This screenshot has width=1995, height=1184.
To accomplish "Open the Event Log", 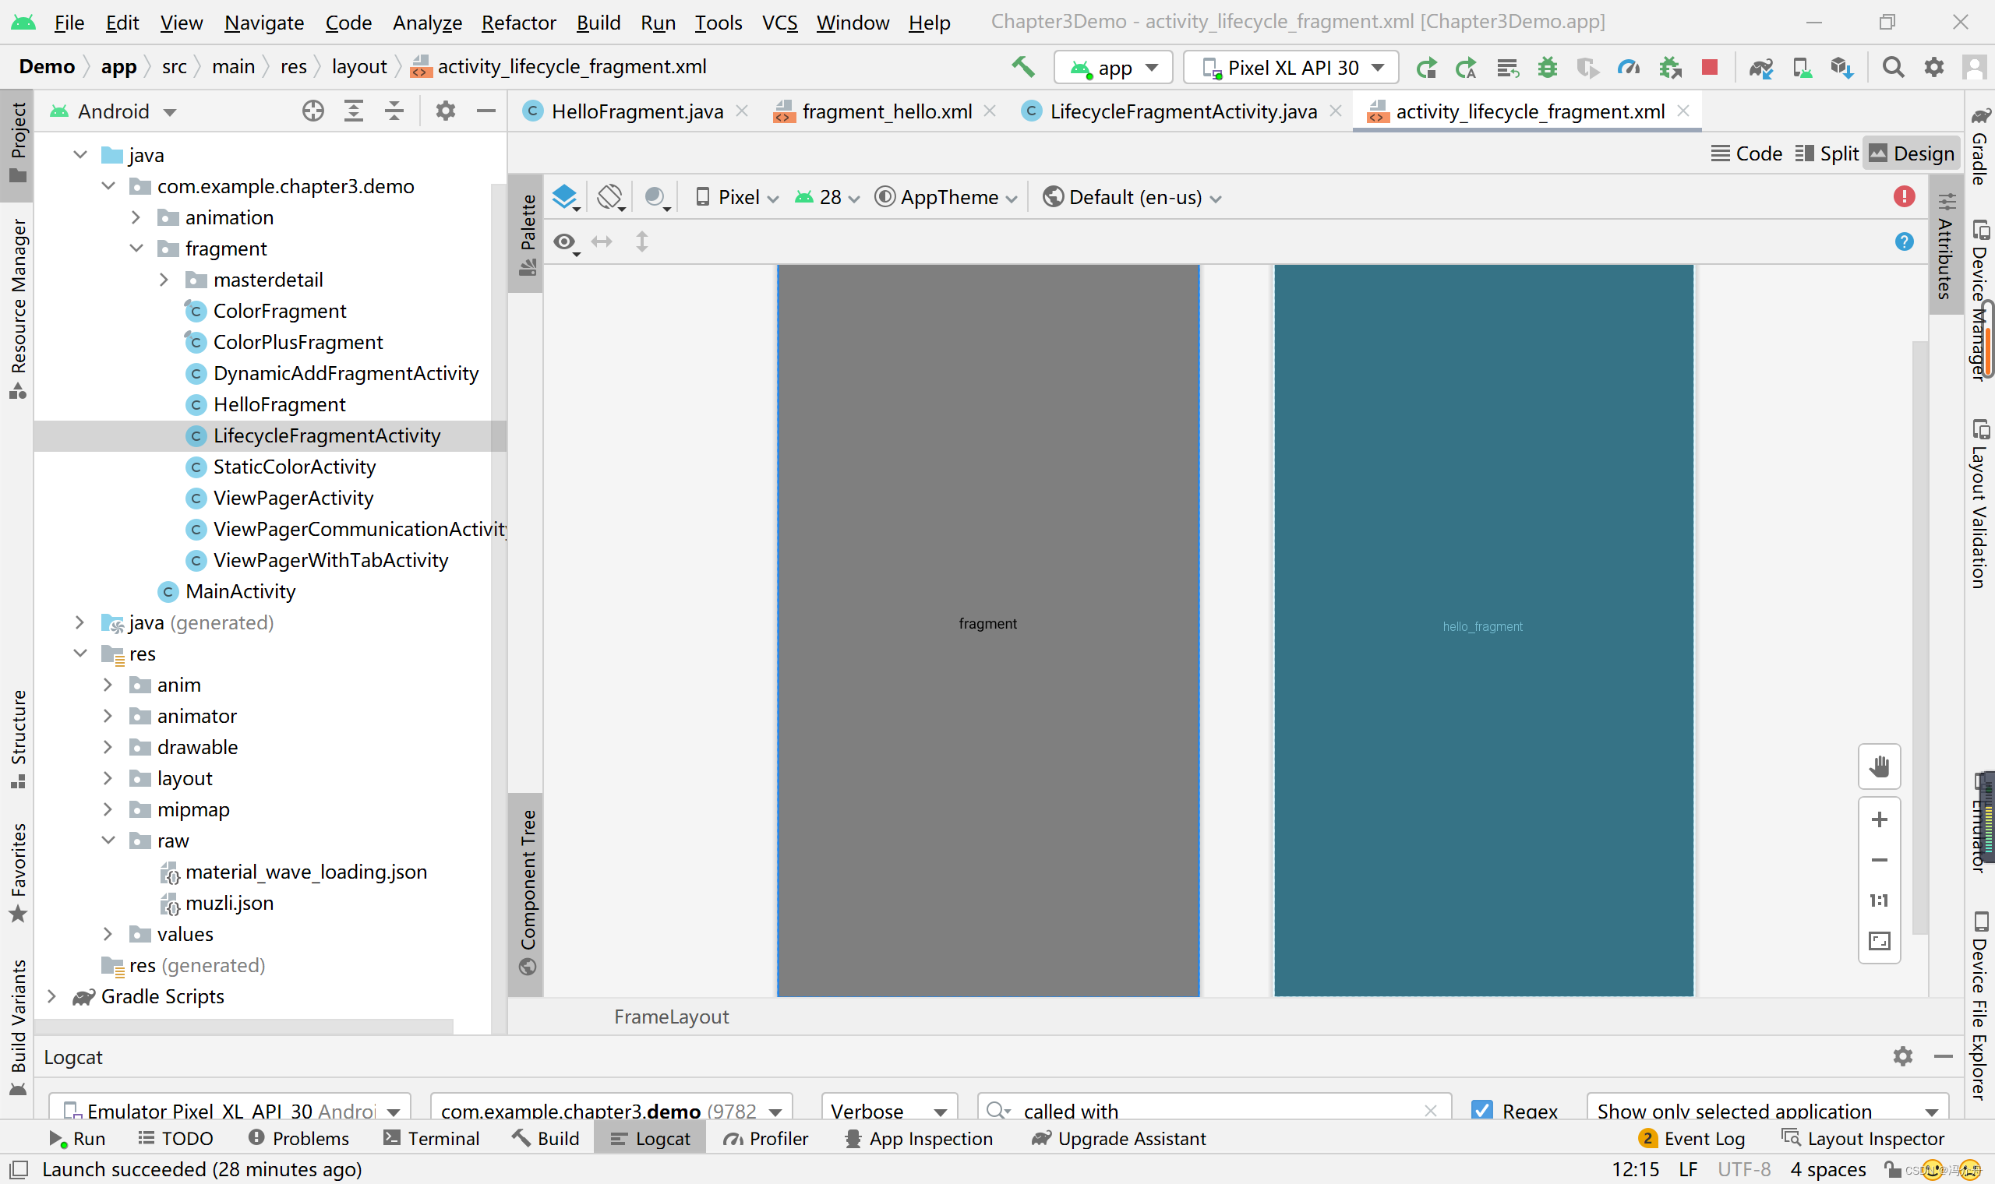I will 1692,1139.
